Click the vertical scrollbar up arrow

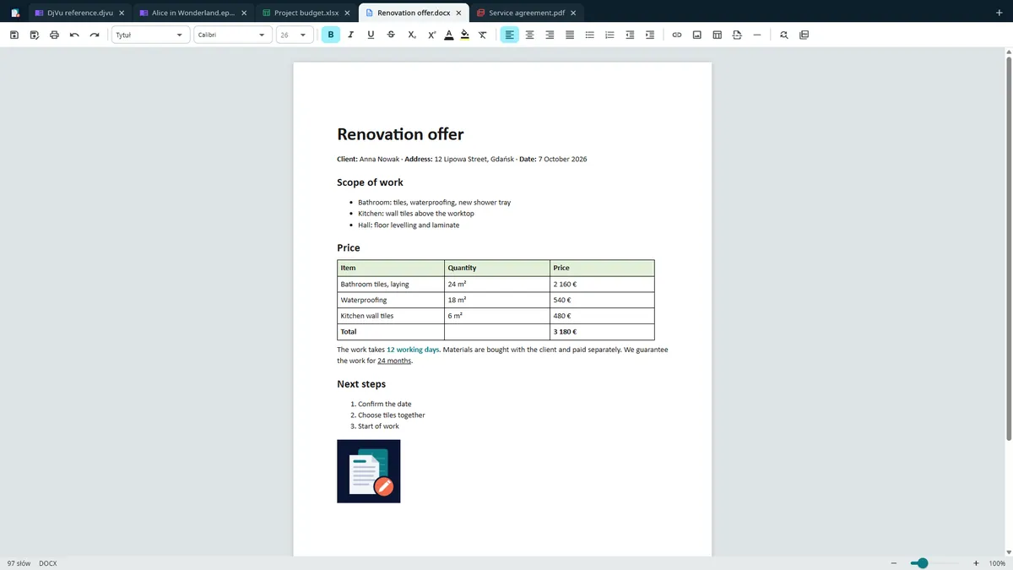pyautogui.click(x=1009, y=52)
